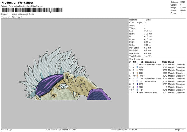Click the Machine value Tajima
The width and height of the screenshot is (187, 132).
click(x=147, y=20)
